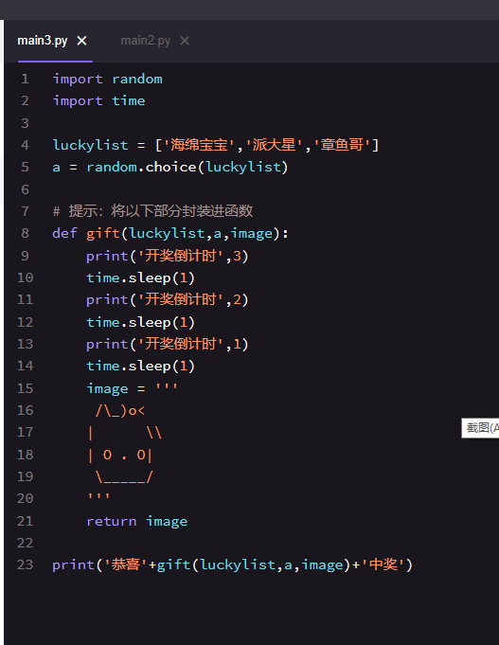Click random.choice(luckylist) on line 5
Image resolution: width=499 pixels, height=645 pixels.
[x=187, y=167]
